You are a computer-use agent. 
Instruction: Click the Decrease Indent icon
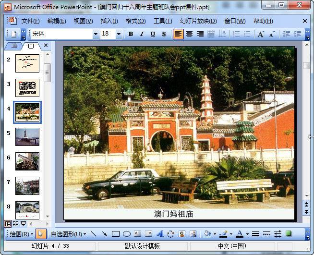coord(286,34)
